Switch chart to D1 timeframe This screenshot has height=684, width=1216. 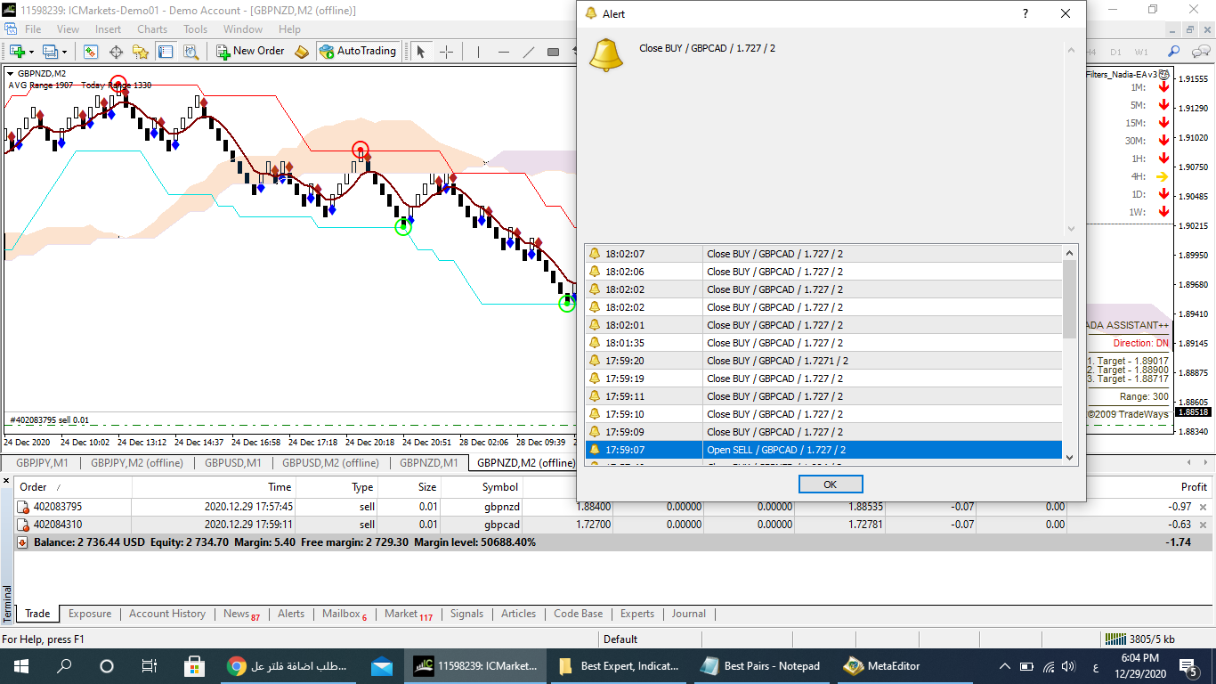pos(1115,52)
